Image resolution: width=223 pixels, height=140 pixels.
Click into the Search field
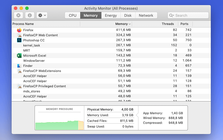[190, 15]
